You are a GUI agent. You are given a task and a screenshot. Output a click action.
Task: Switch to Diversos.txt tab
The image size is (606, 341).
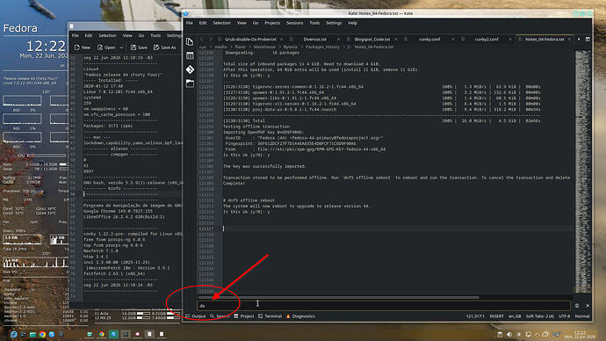click(315, 39)
